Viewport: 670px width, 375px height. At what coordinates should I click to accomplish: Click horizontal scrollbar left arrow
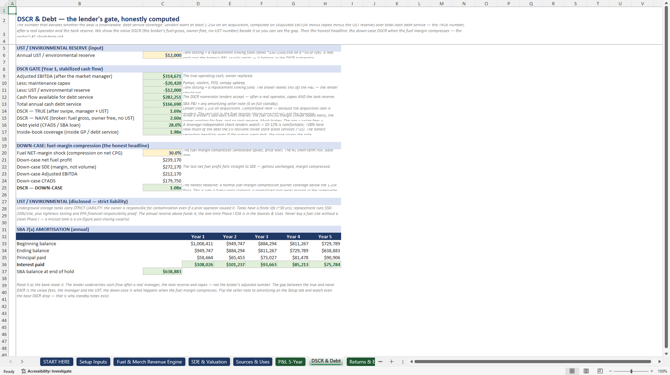coord(411,362)
